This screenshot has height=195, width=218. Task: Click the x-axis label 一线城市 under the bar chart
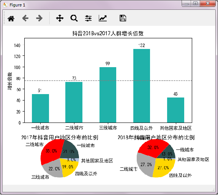click(40, 128)
